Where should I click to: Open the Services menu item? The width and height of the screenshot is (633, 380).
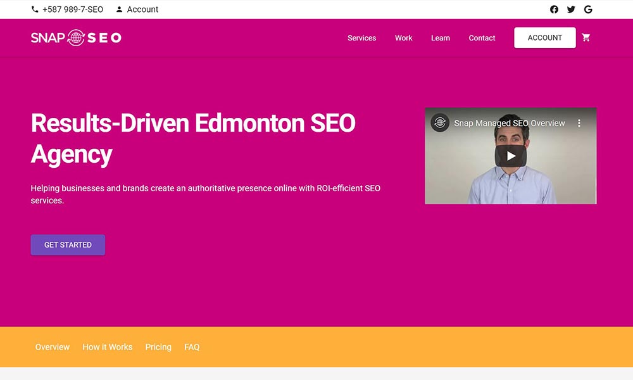(x=361, y=38)
